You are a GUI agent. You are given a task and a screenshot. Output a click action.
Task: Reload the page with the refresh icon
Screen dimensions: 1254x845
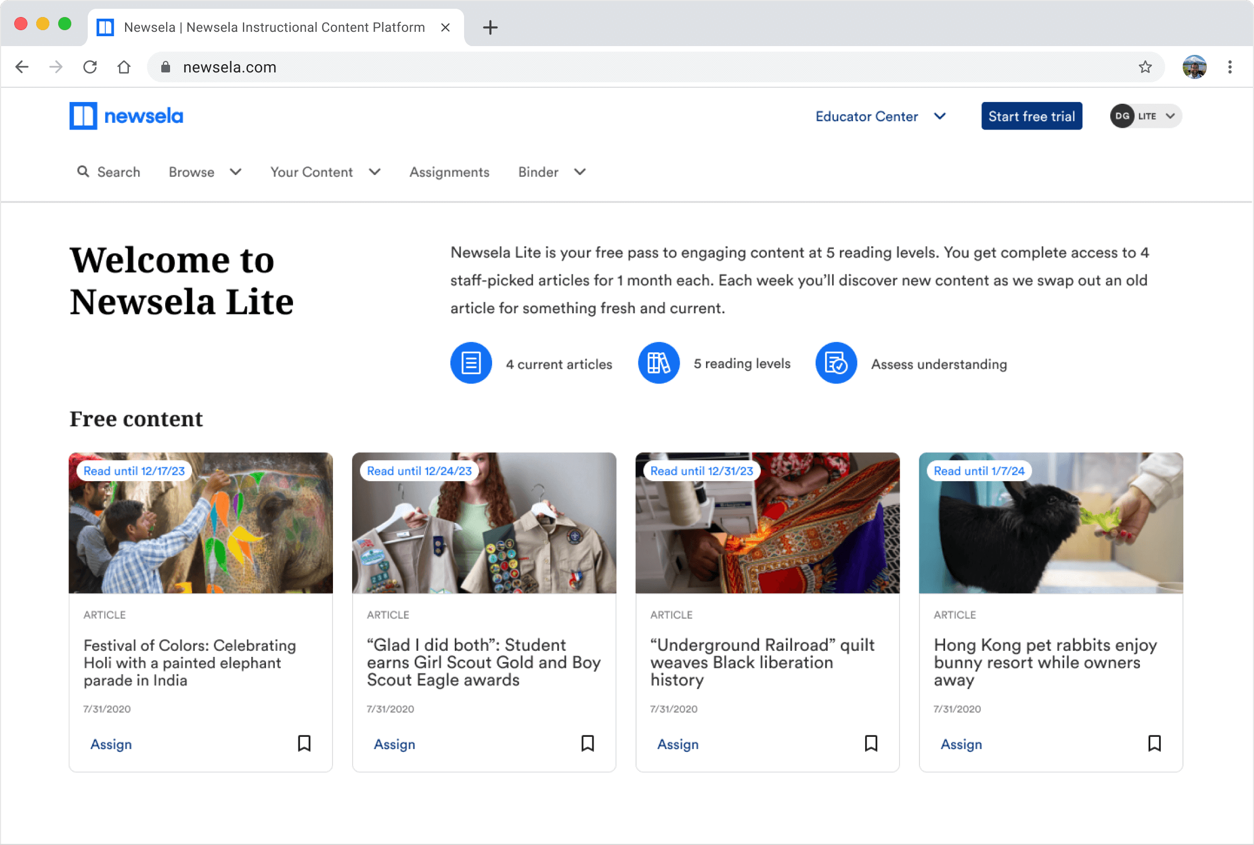click(x=90, y=67)
